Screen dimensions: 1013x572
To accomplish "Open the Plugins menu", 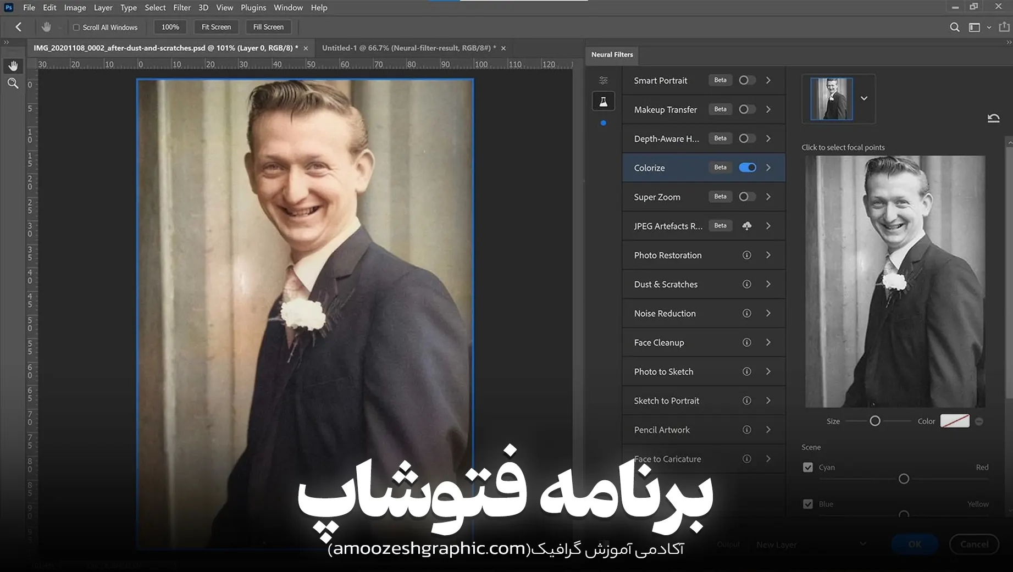I will tap(253, 8).
